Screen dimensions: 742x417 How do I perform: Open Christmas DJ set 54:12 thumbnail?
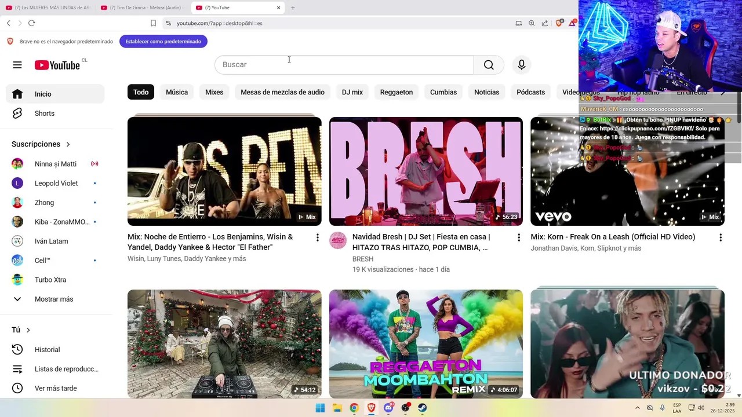point(224,344)
